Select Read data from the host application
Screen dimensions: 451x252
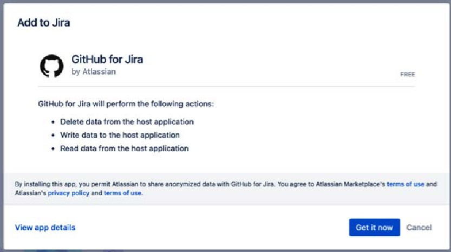(x=125, y=148)
